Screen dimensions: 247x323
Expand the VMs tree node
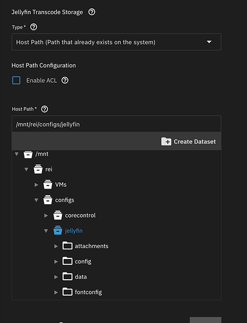36,185
